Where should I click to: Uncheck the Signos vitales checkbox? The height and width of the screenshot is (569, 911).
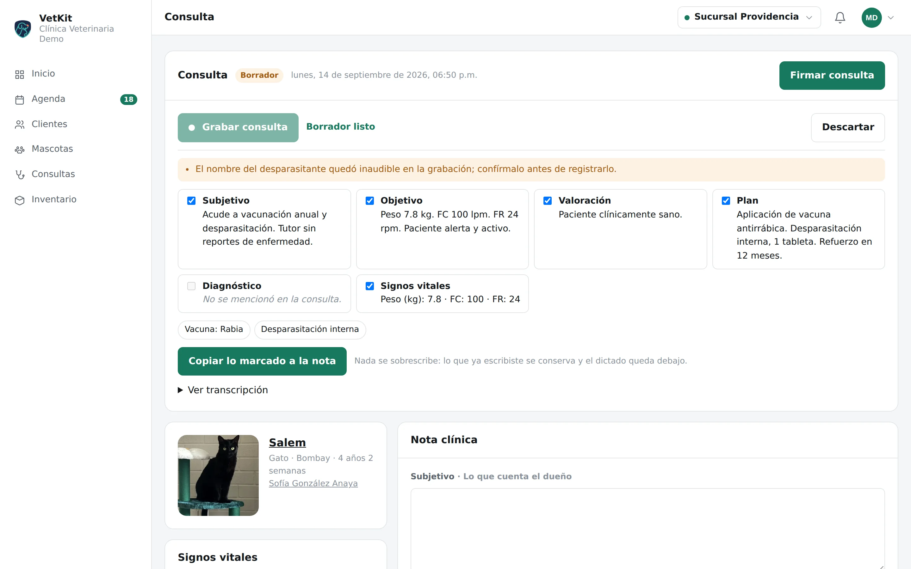tap(370, 286)
